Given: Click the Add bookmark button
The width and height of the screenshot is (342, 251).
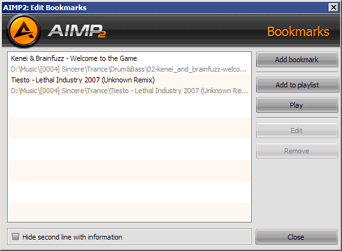Looking at the screenshot, I should pyautogui.click(x=297, y=60).
